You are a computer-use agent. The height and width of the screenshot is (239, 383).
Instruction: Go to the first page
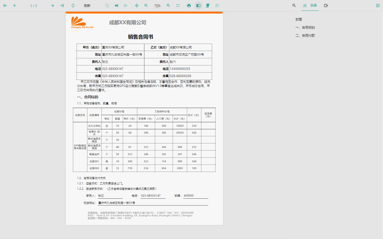pos(5,6)
